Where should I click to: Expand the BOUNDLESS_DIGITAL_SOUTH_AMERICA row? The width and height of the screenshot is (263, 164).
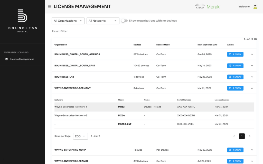(x=252, y=54)
